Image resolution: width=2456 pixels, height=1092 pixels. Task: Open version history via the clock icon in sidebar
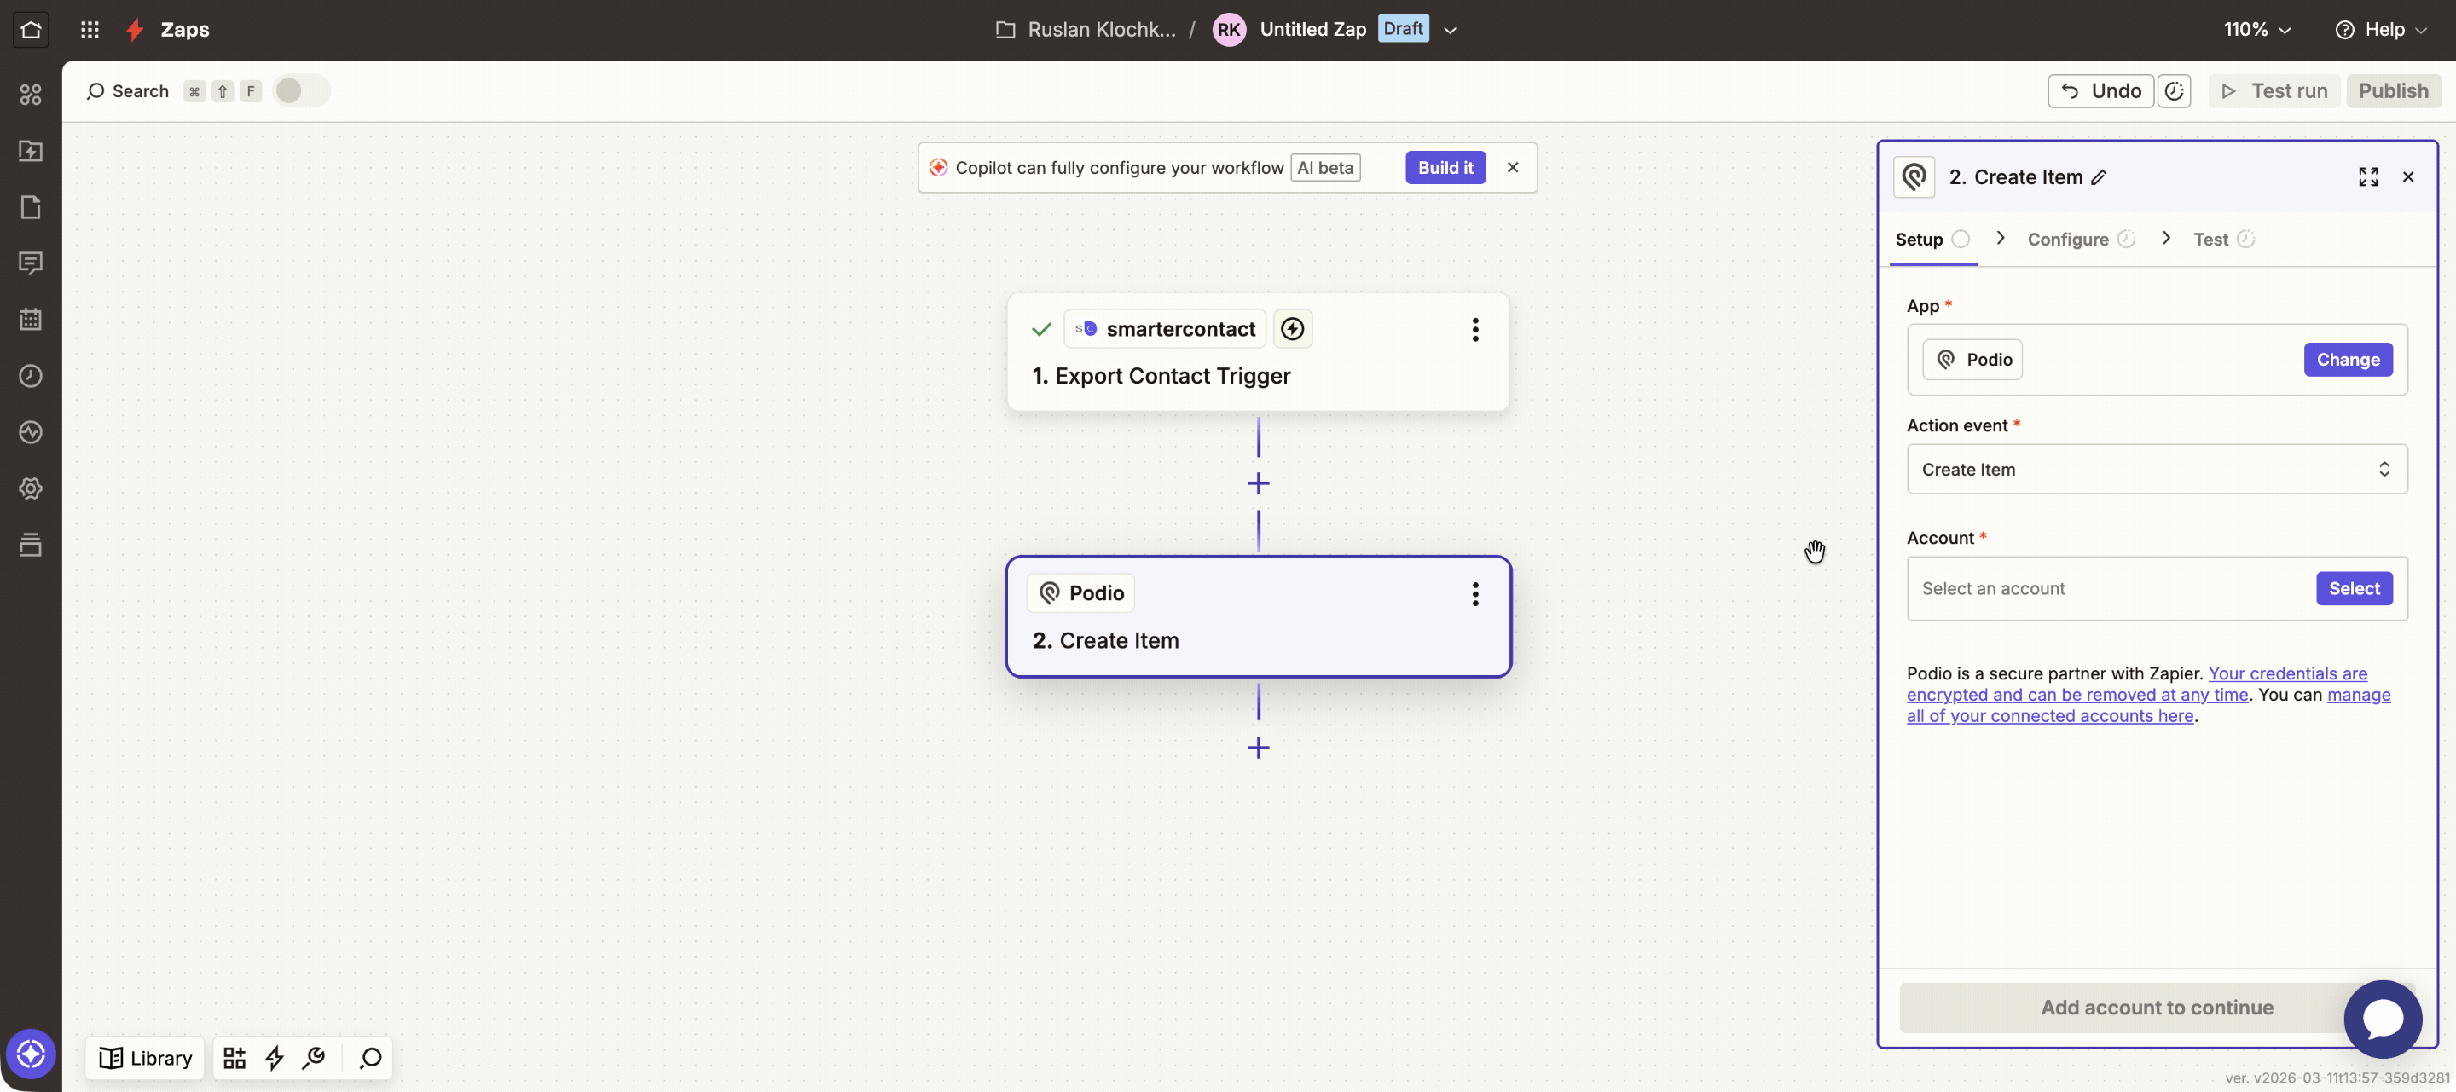coord(31,375)
